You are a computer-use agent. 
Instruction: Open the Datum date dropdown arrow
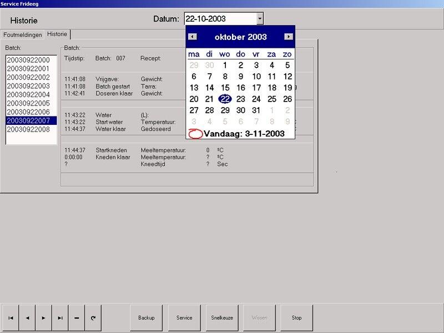point(259,19)
